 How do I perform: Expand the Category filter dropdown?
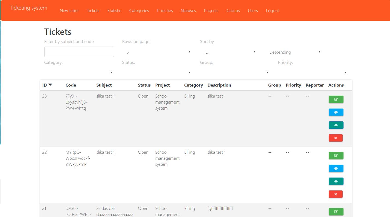tap(79, 72)
